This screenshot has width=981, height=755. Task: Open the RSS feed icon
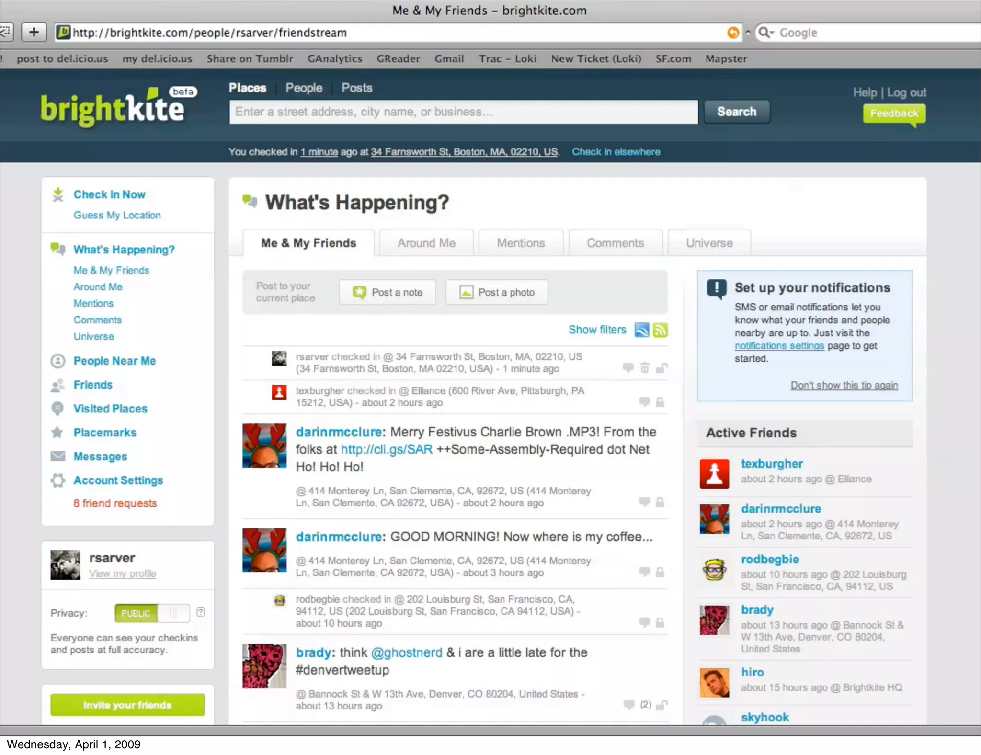point(660,330)
